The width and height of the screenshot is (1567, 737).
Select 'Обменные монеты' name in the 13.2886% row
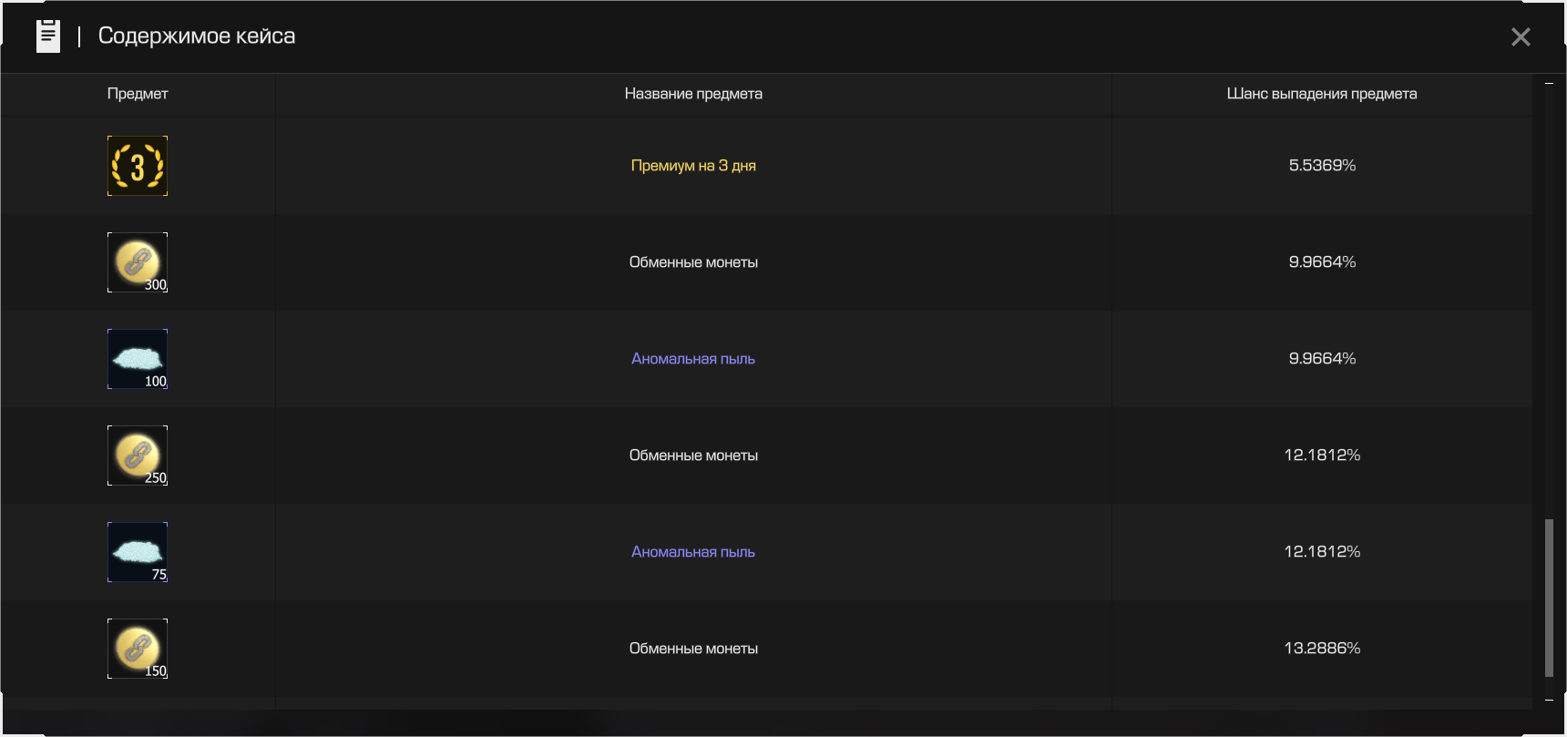(693, 649)
